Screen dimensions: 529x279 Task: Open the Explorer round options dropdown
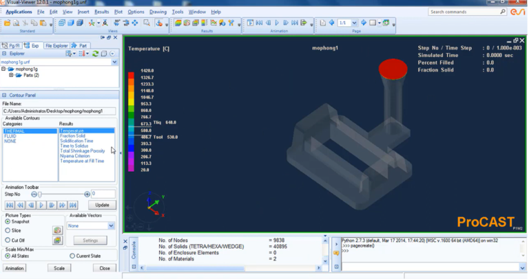(112, 54)
